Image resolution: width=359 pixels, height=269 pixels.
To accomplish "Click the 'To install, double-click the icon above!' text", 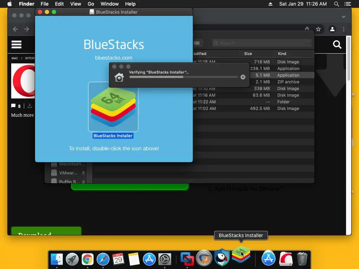I will click(114, 149).
